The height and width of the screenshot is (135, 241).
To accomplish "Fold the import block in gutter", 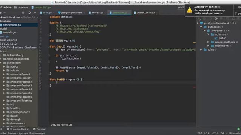I will 49,22.
